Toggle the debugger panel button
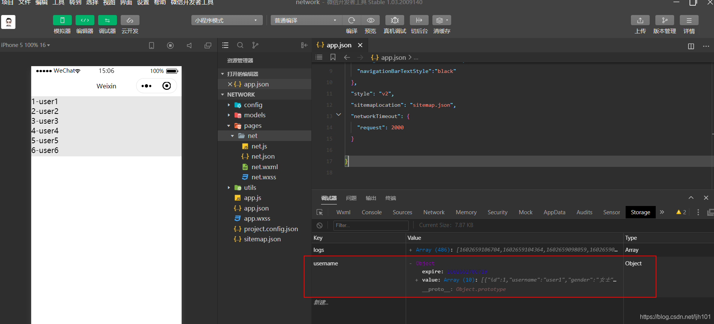This screenshot has height=324, width=714. coord(107,20)
